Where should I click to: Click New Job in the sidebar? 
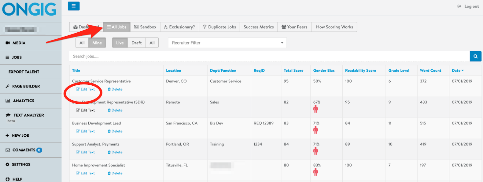pyautogui.click(x=31, y=135)
